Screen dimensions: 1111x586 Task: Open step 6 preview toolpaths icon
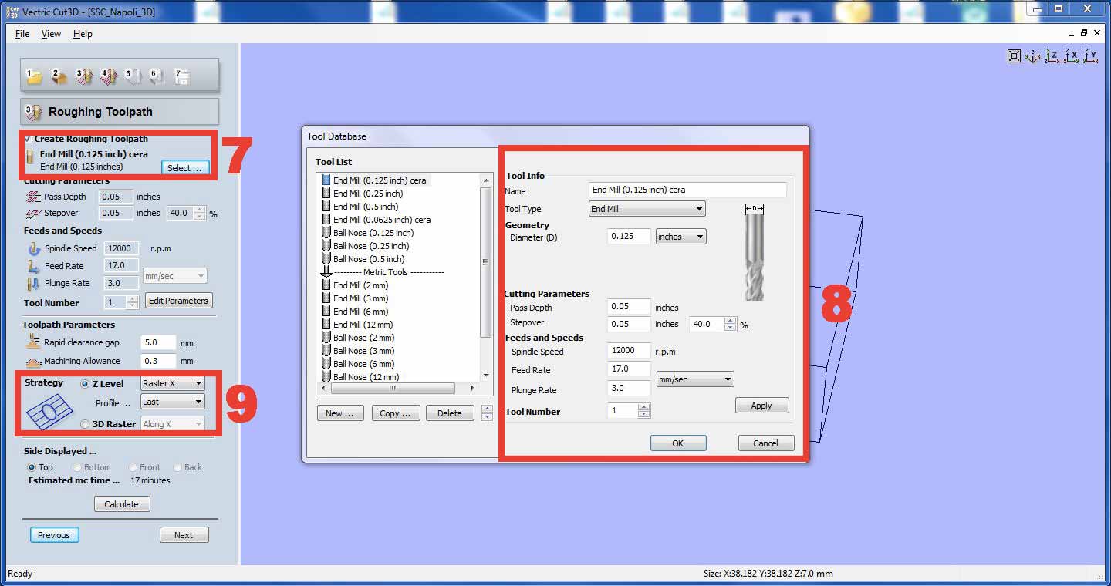[157, 76]
